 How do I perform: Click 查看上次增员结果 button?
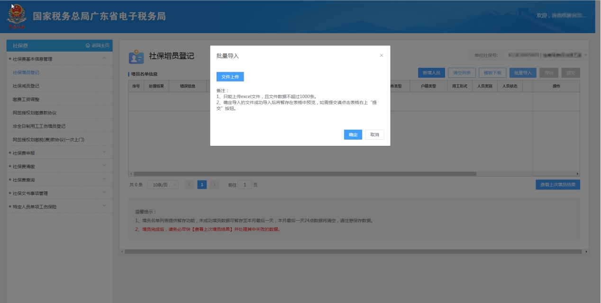pos(557,185)
